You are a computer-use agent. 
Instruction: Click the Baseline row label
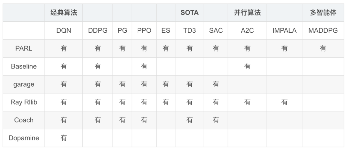[24, 66]
